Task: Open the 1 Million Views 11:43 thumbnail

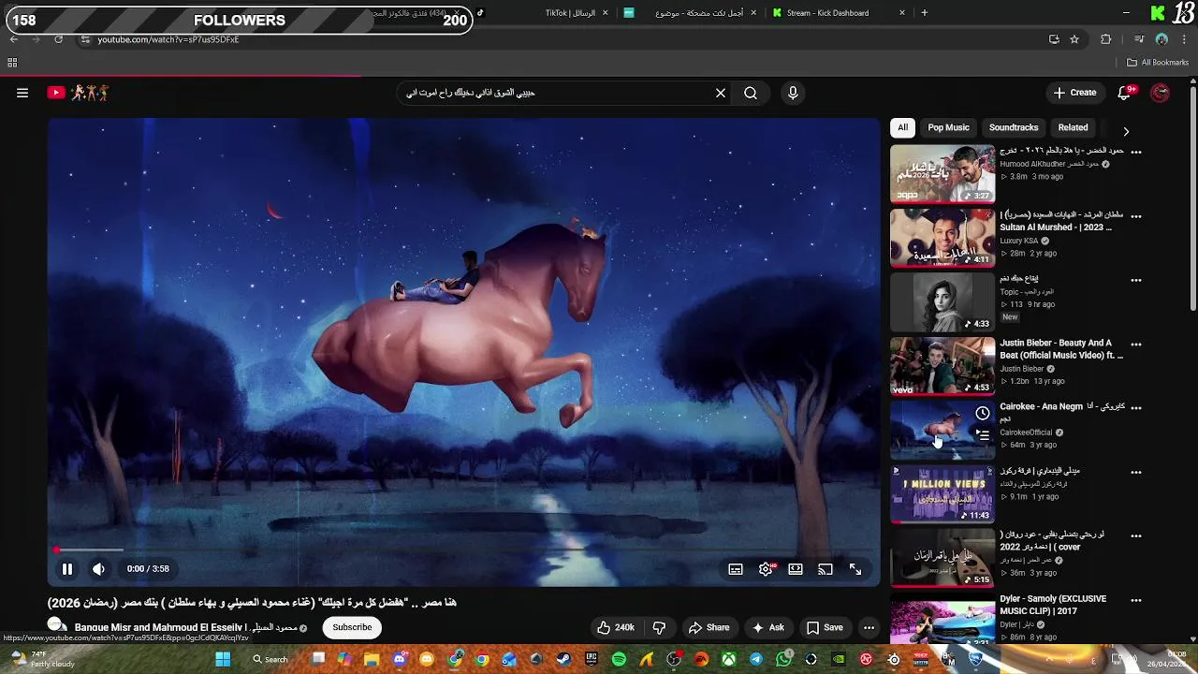Action: point(942,494)
